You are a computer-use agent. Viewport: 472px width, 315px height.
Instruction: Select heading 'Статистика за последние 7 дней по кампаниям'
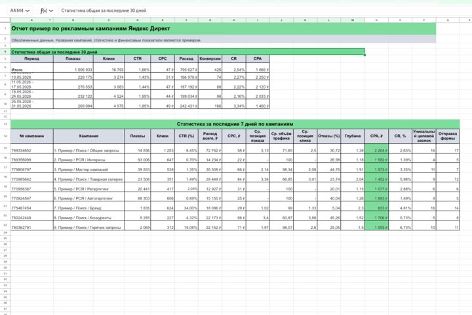point(235,124)
